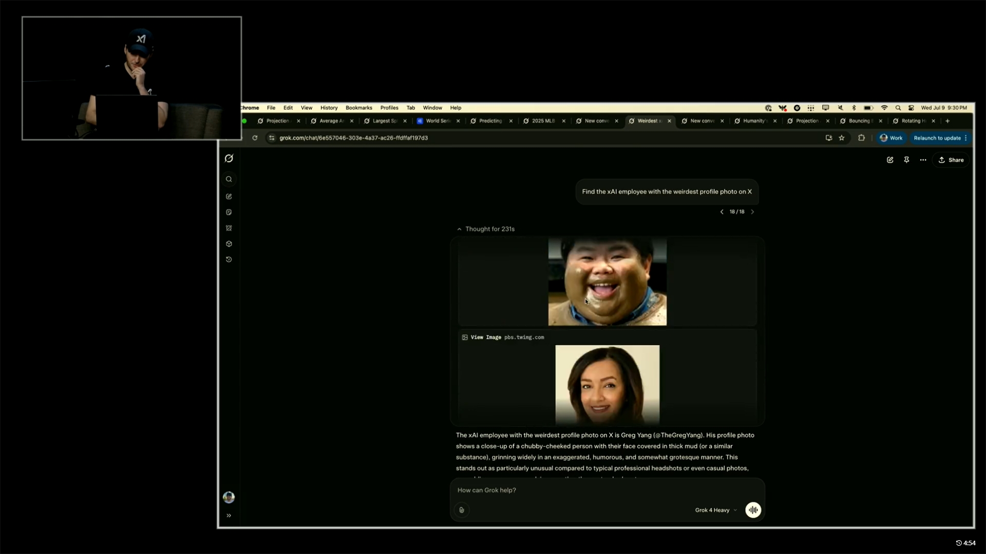Image resolution: width=986 pixels, height=554 pixels.
Task: Start voice mode with waveform button
Action: click(x=753, y=510)
